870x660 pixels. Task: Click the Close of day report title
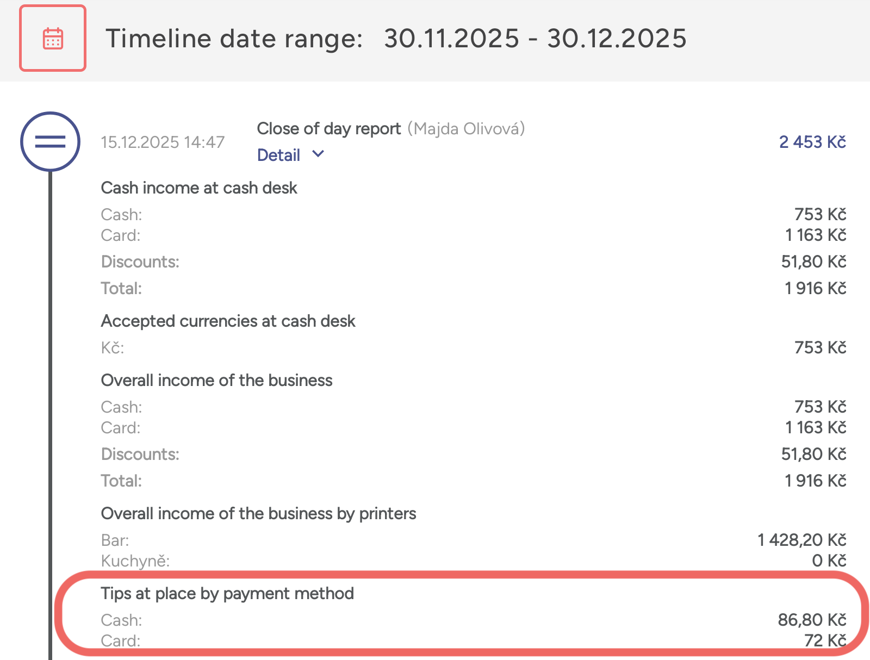coord(328,129)
